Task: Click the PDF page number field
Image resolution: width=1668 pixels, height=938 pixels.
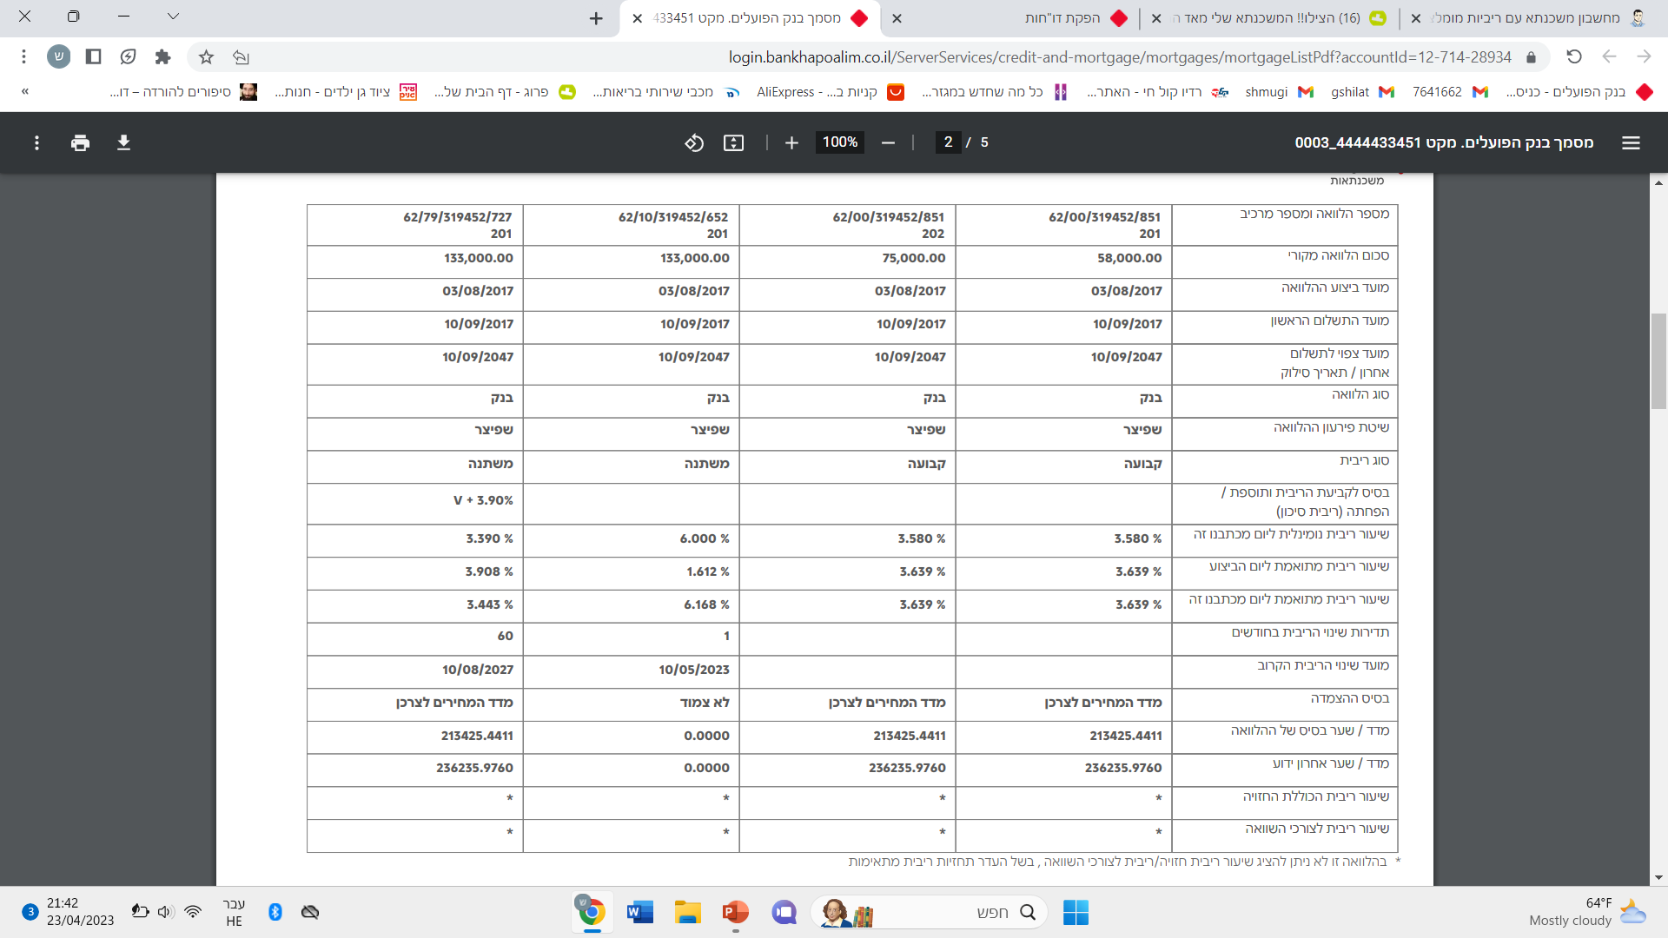Action: 948,142
